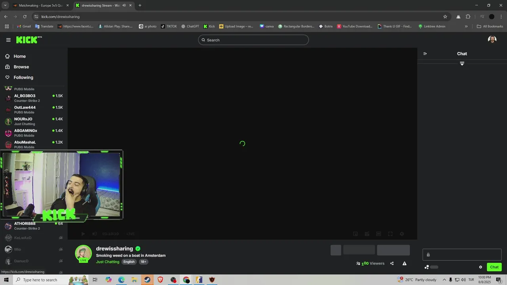Viewport: 507px width, 285px height.
Task: Click the player settings gear icon
Action: 402,234
